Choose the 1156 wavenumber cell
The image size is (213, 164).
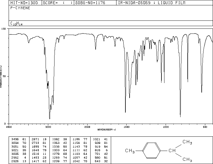pyautogui.click(x=76, y=143)
